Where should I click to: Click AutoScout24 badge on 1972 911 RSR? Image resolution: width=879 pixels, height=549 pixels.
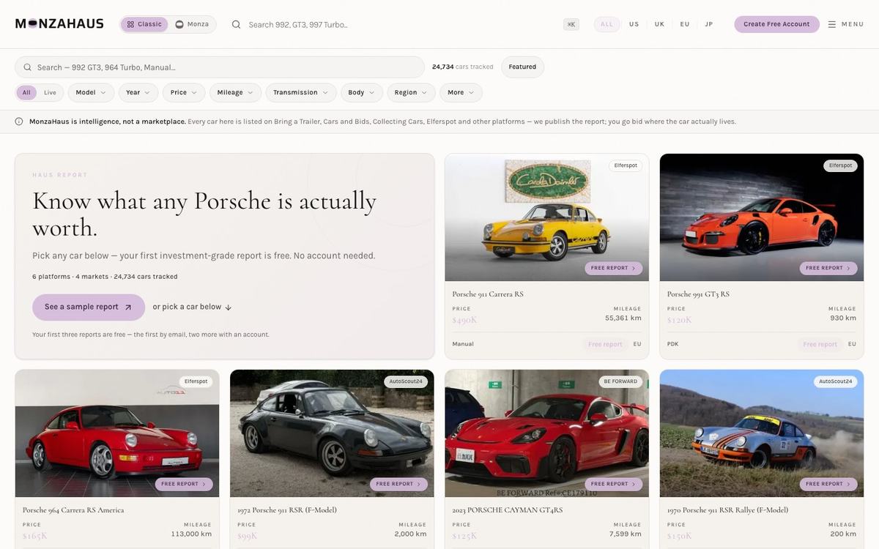point(406,381)
